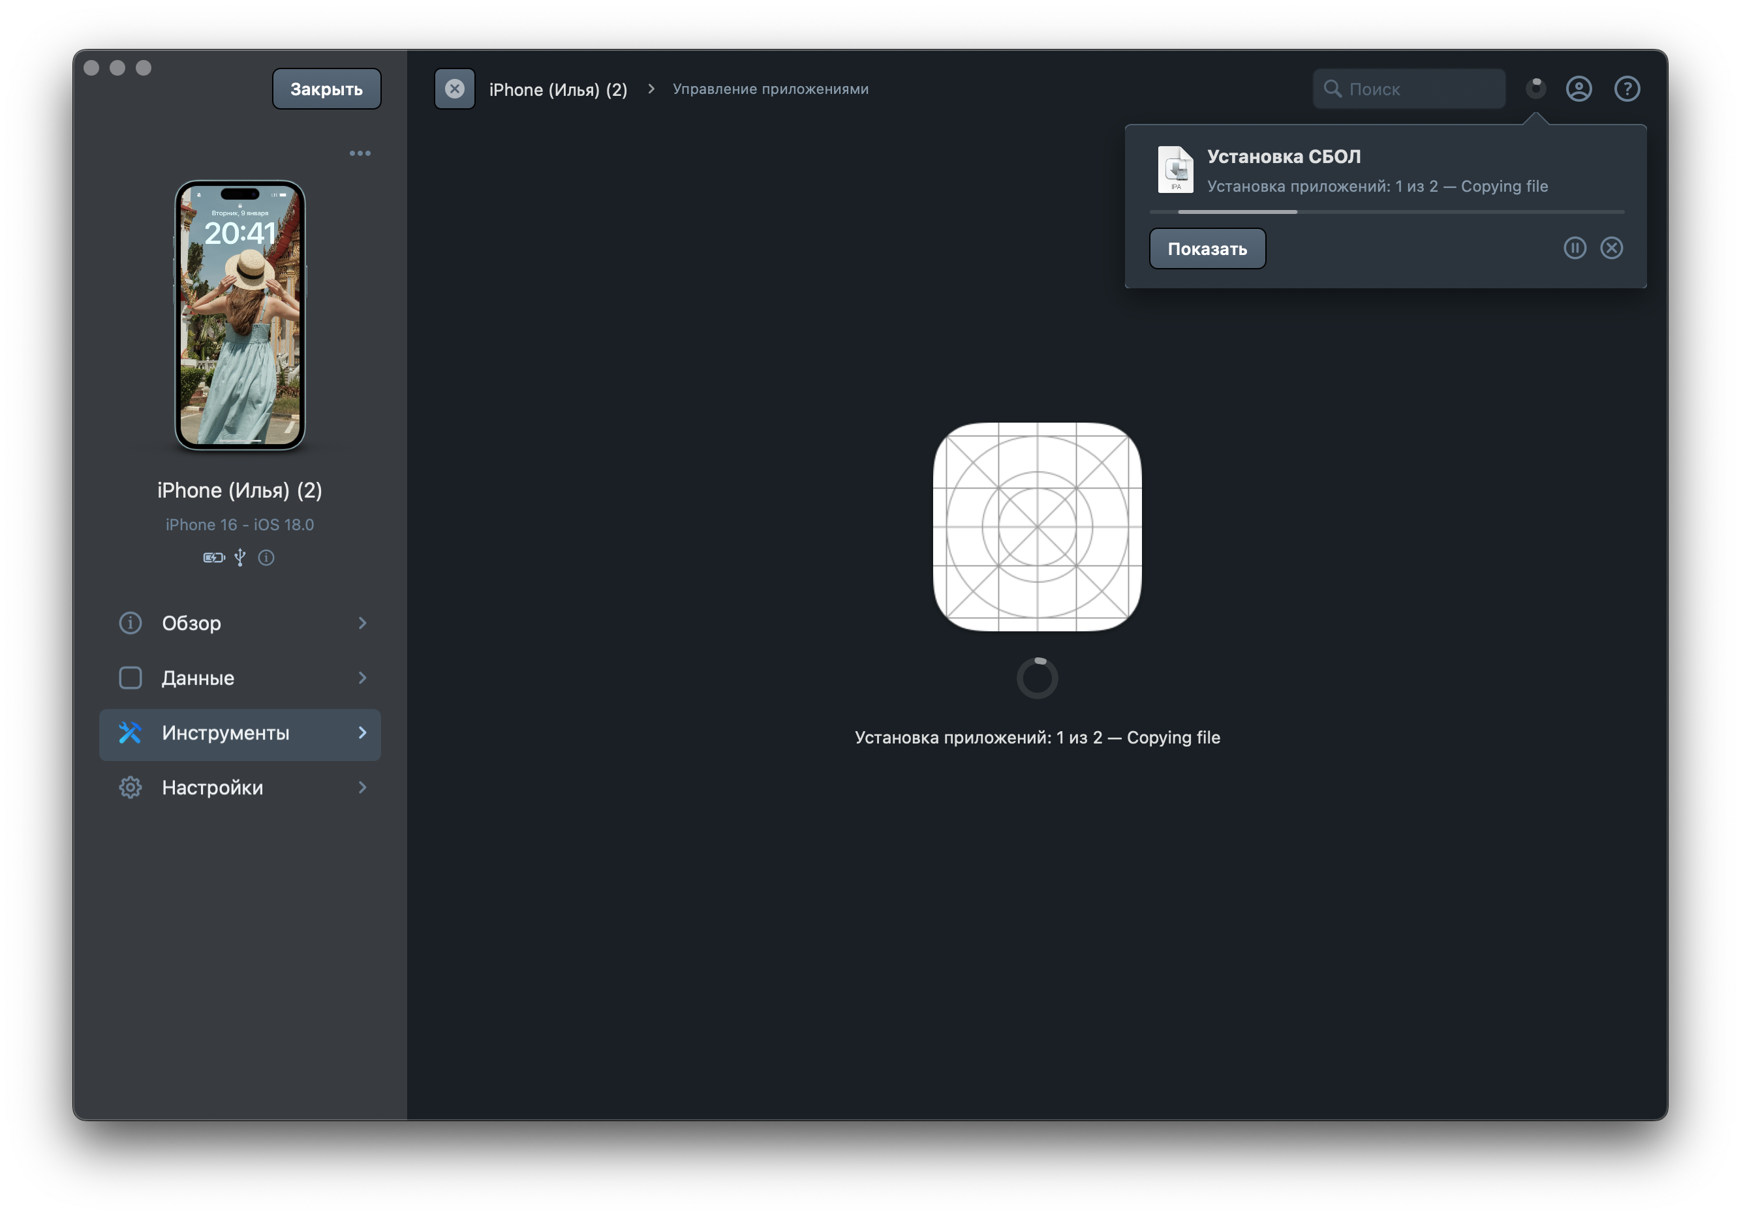The image size is (1741, 1217).
Task: Open the help question mark icon
Action: click(x=1627, y=89)
